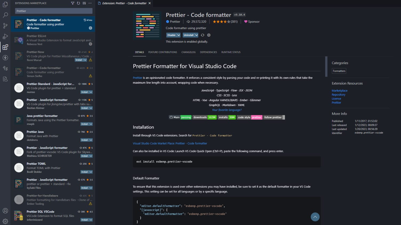
Task: Open the Repository link under Extension Resources
Action: point(338,95)
